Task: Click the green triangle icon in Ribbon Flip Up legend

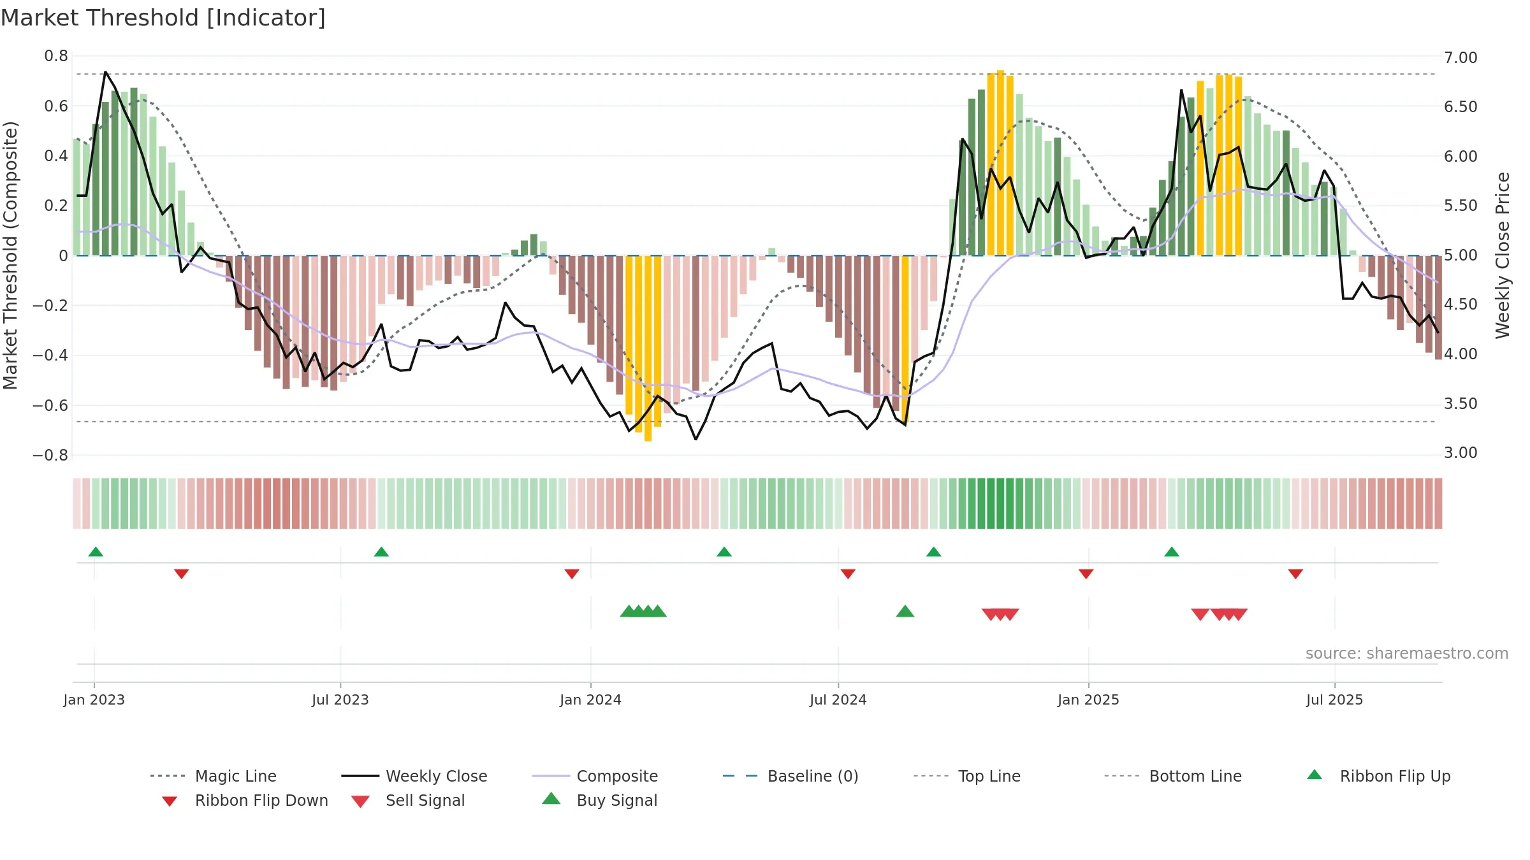Action: click(1315, 775)
